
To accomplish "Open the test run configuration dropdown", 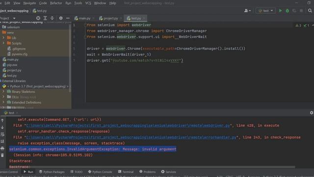I will pyautogui.click(x=265, y=11).
